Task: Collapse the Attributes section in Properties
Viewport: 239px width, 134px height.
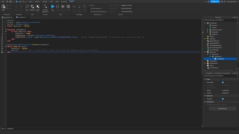Action: 205,102
